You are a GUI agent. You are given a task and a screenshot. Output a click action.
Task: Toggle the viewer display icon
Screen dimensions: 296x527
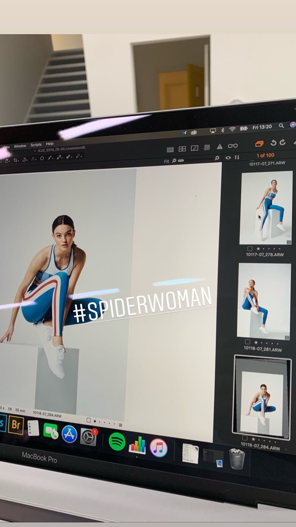(170, 149)
